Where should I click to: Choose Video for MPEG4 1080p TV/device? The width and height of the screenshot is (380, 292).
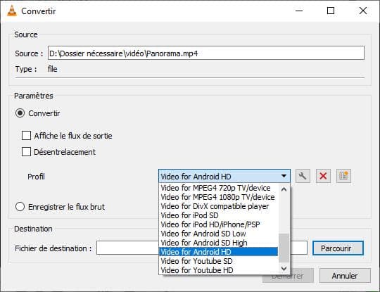(x=218, y=197)
